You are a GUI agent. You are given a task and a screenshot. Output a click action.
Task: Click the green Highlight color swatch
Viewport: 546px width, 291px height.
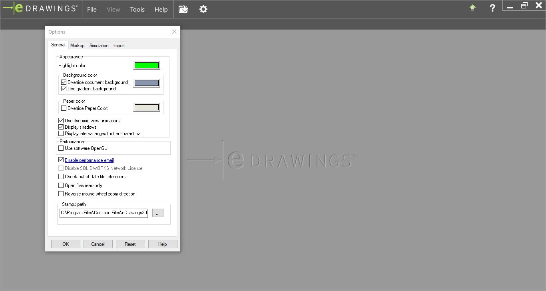(147, 66)
